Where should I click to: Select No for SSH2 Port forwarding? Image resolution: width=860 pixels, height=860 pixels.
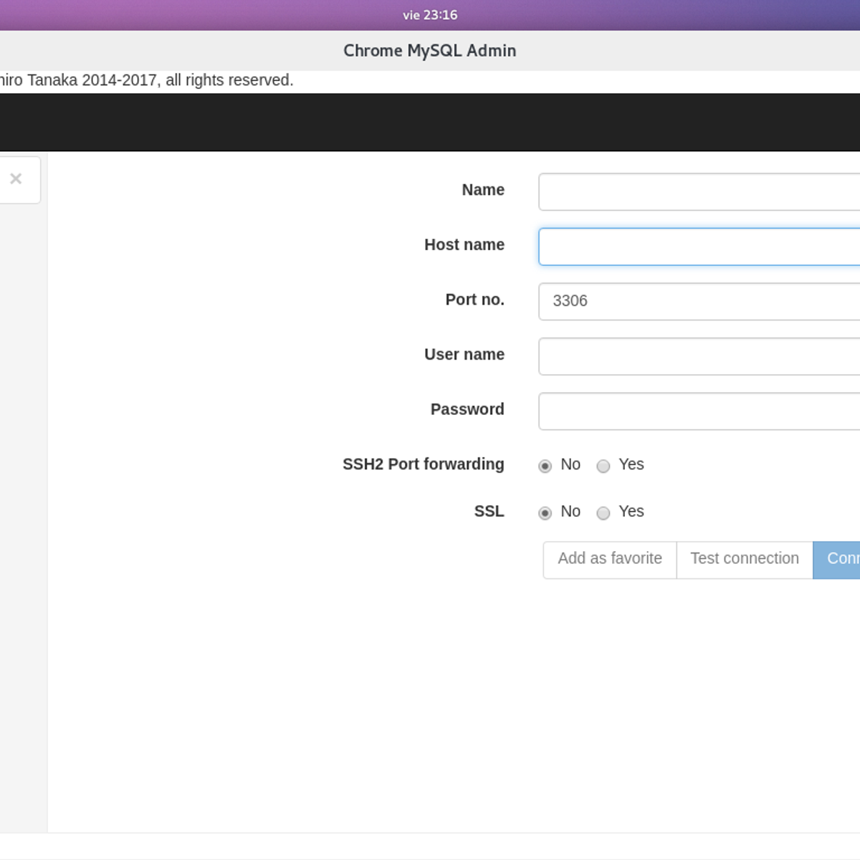click(x=545, y=466)
